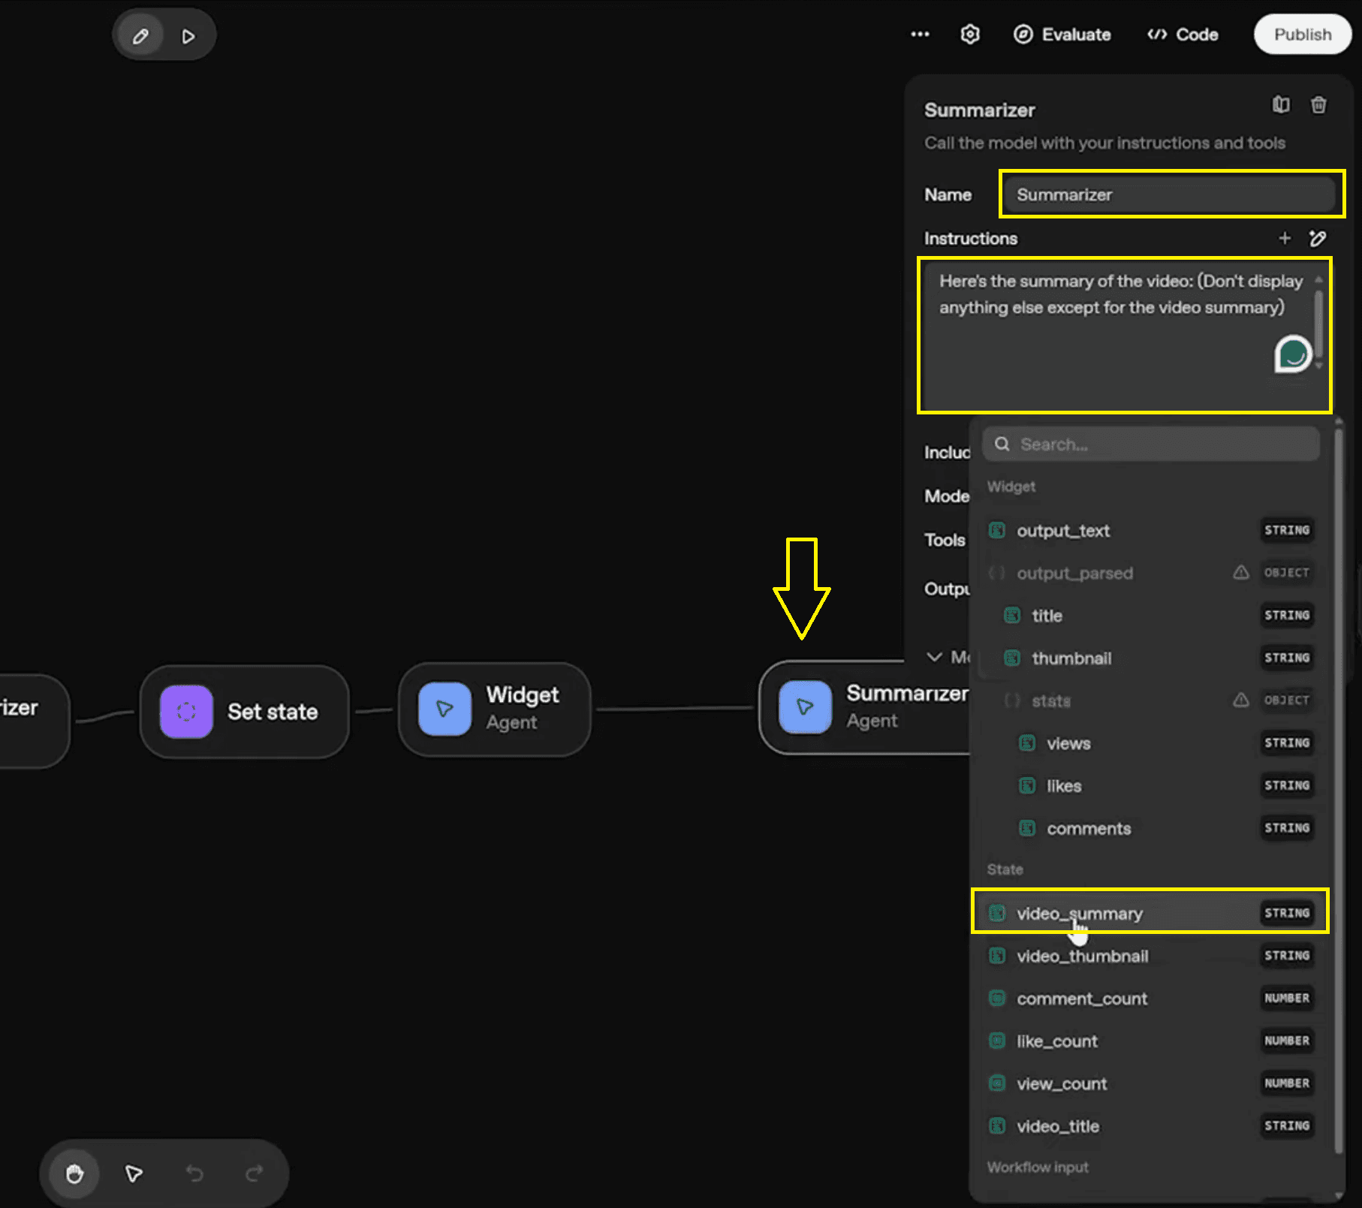Click the blue Widget agent icon

pyautogui.click(x=444, y=709)
